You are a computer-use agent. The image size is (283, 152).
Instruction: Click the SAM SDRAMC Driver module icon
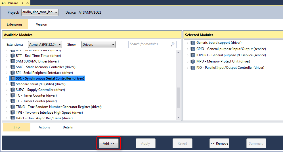click(x=13, y=61)
